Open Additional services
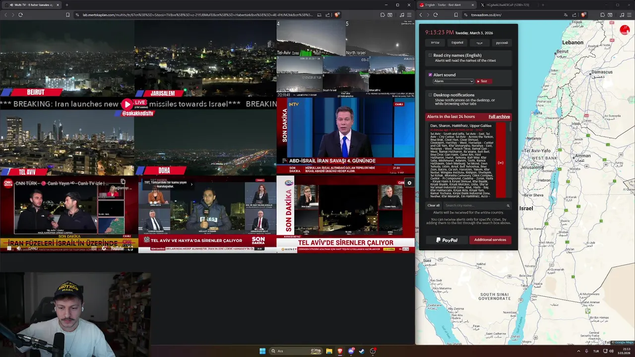 pos(490,240)
